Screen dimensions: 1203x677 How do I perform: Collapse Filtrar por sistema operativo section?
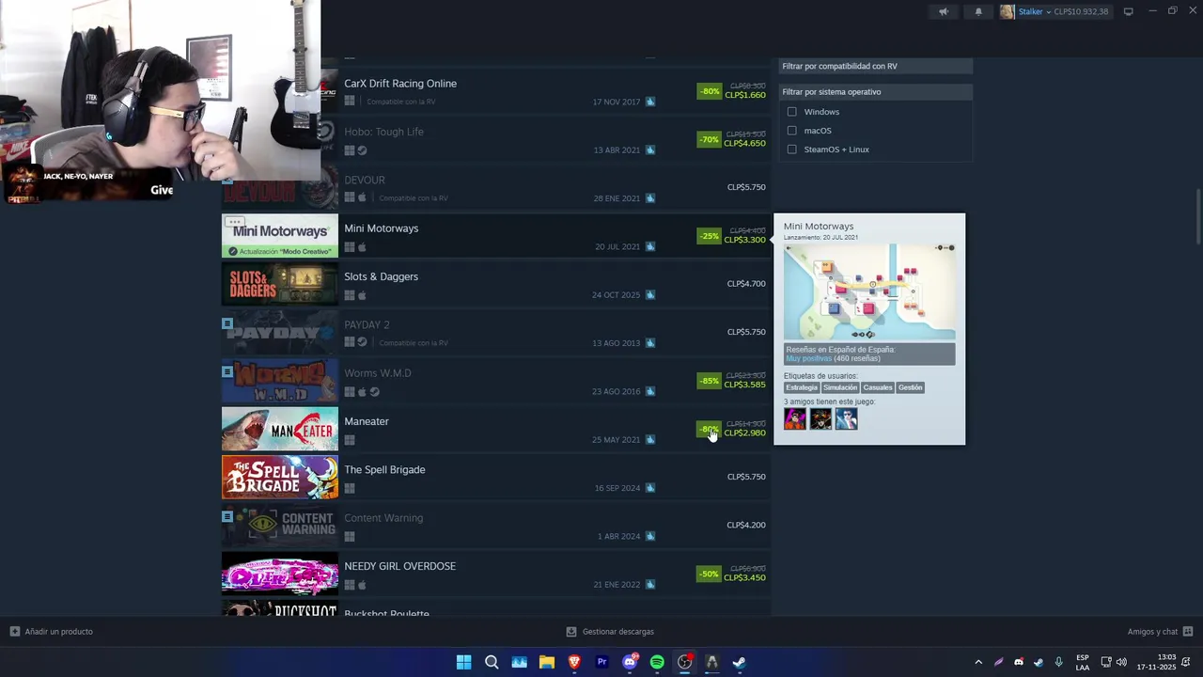coord(876,92)
